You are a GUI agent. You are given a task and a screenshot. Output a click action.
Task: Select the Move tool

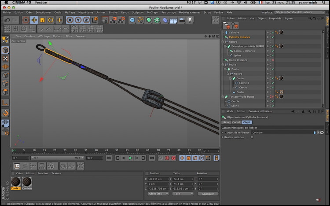coord(34,20)
